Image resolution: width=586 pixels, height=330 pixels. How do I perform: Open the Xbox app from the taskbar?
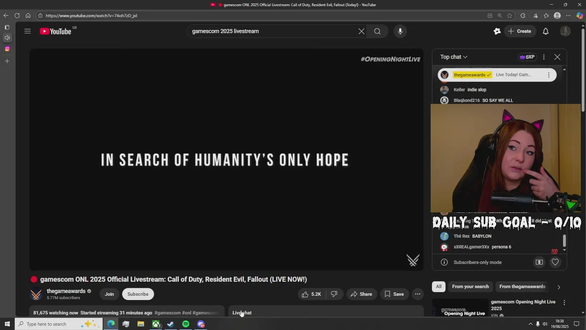pyautogui.click(x=156, y=324)
